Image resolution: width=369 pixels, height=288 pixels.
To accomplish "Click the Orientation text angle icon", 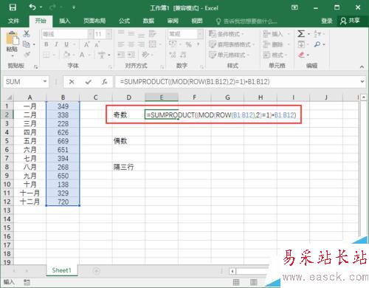I will click(x=145, y=55).
